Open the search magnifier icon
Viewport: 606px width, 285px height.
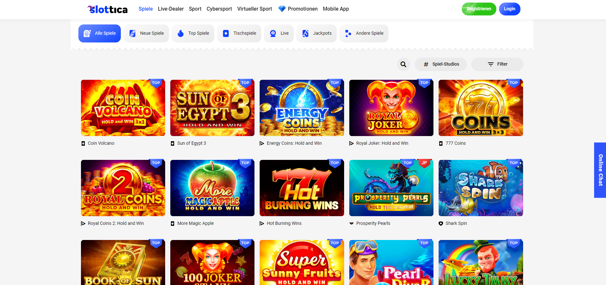403,64
